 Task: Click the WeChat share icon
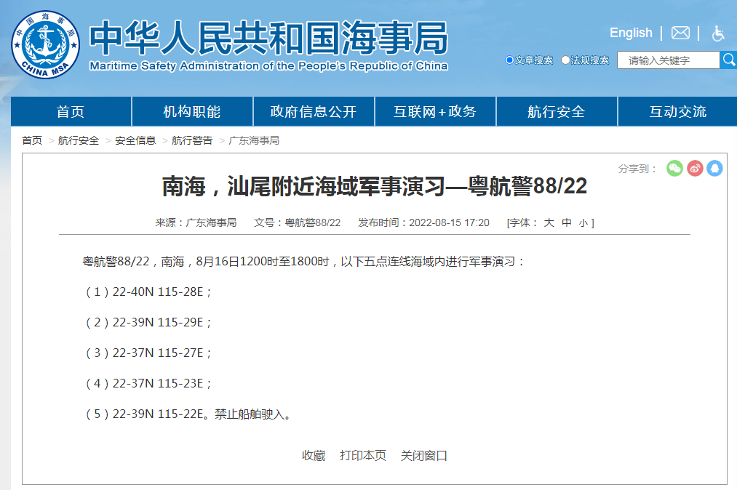pyautogui.click(x=674, y=168)
